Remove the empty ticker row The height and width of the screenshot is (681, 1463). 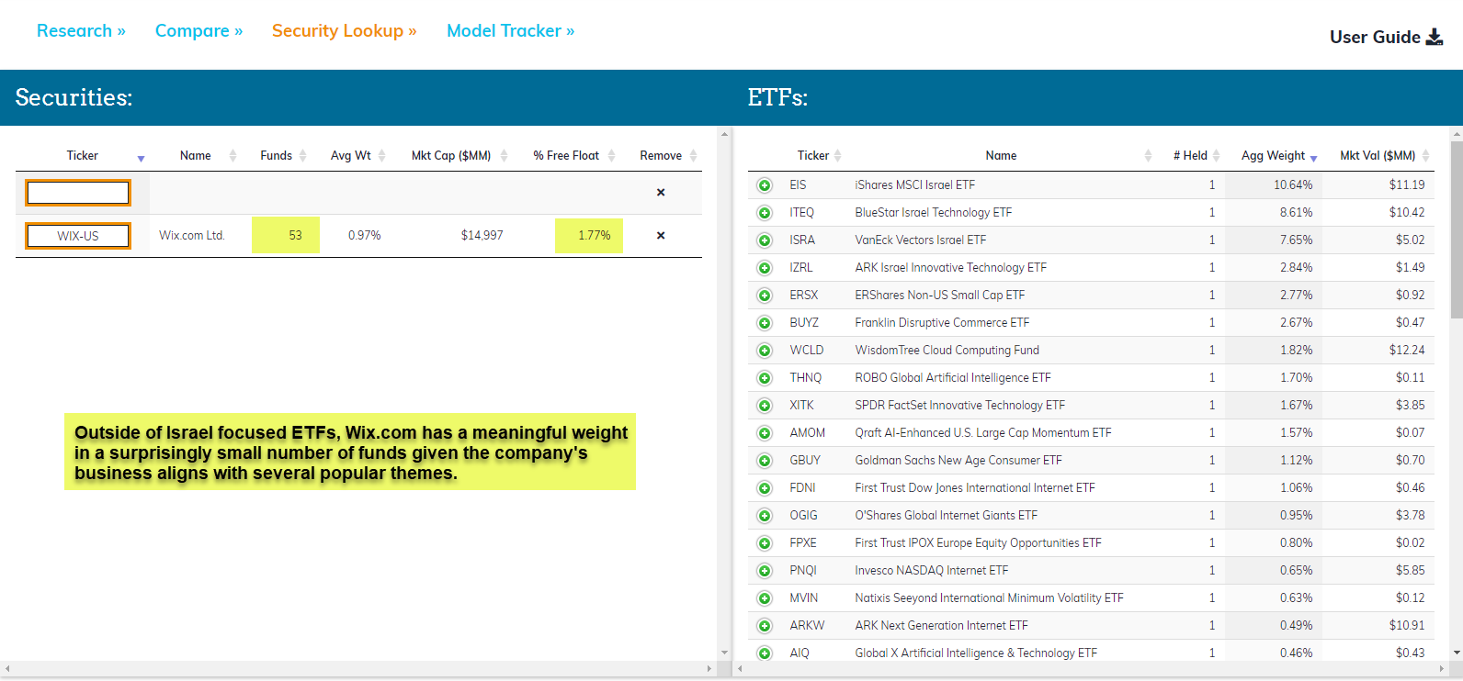point(661,193)
